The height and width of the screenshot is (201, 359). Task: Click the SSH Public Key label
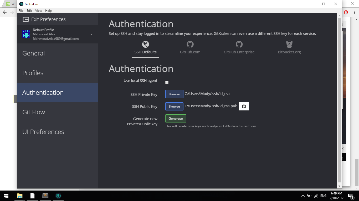145,107
